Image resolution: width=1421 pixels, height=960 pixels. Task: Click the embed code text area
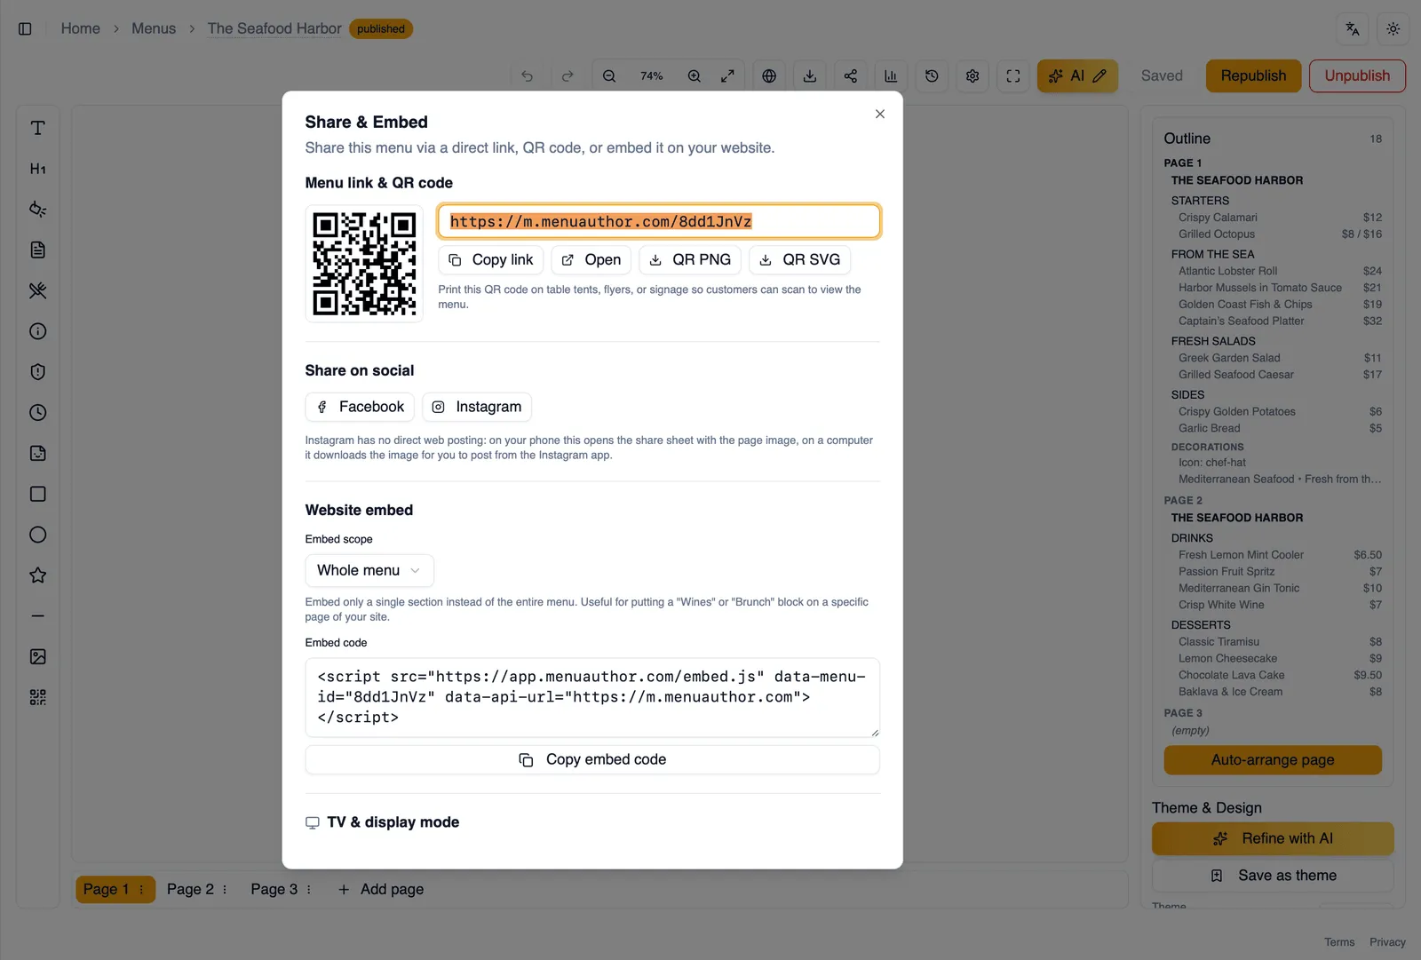pos(592,697)
